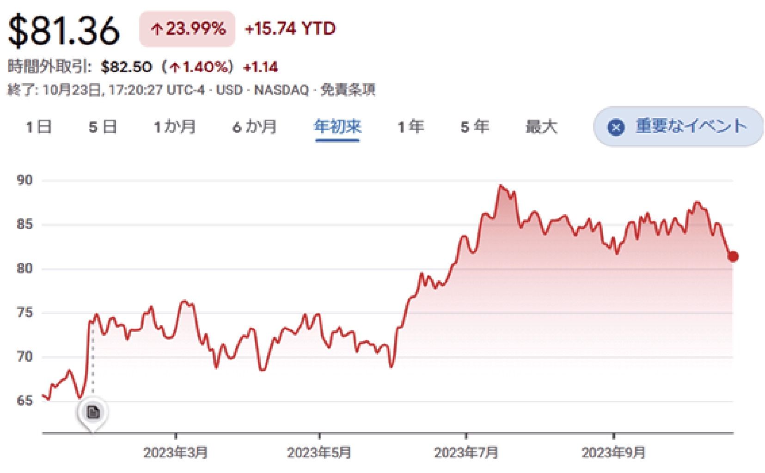Click the up arrow beside 23.99%
Screen dimensions: 765x473
[157, 30]
